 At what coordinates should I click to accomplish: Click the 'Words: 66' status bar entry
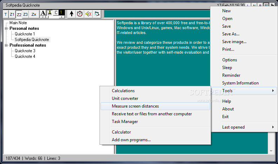click(x=34, y=158)
